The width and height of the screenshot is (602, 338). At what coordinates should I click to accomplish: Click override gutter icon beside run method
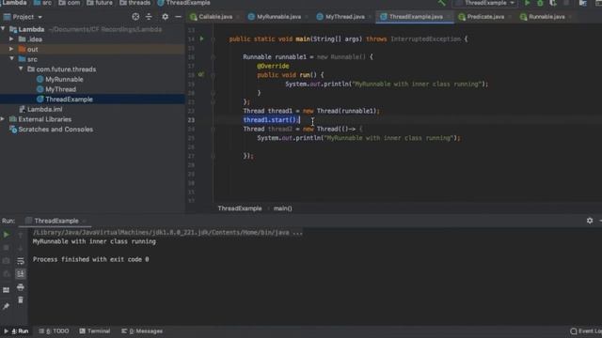click(201, 75)
